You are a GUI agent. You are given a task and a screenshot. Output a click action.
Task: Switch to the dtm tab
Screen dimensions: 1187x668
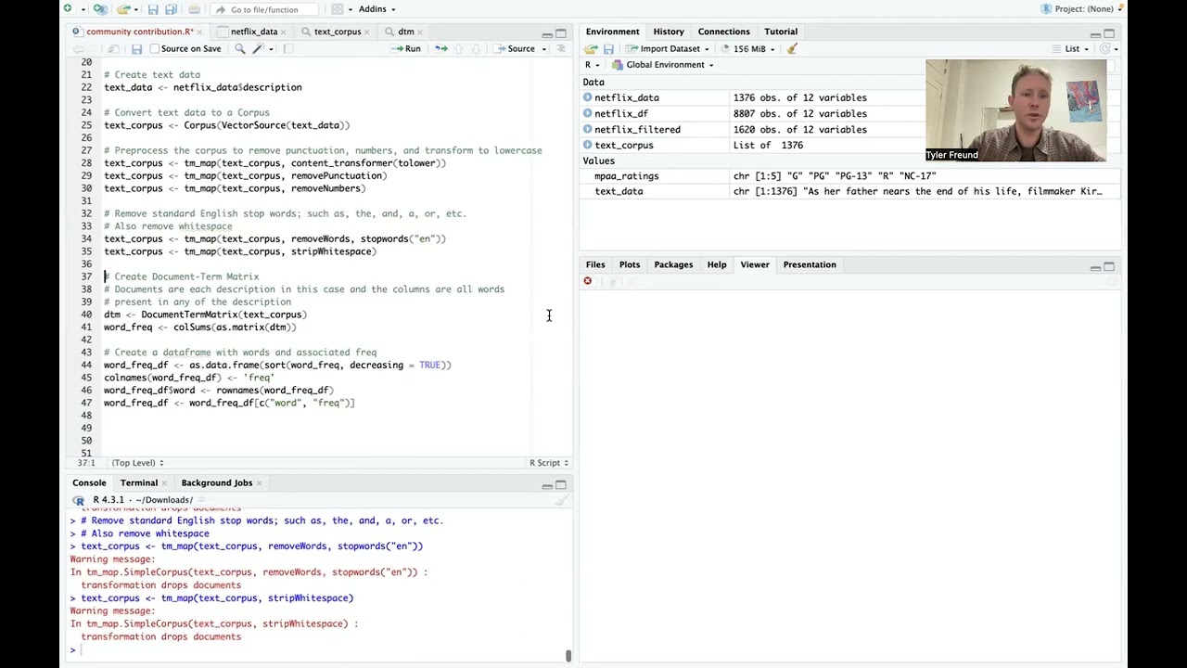coord(406,32)
